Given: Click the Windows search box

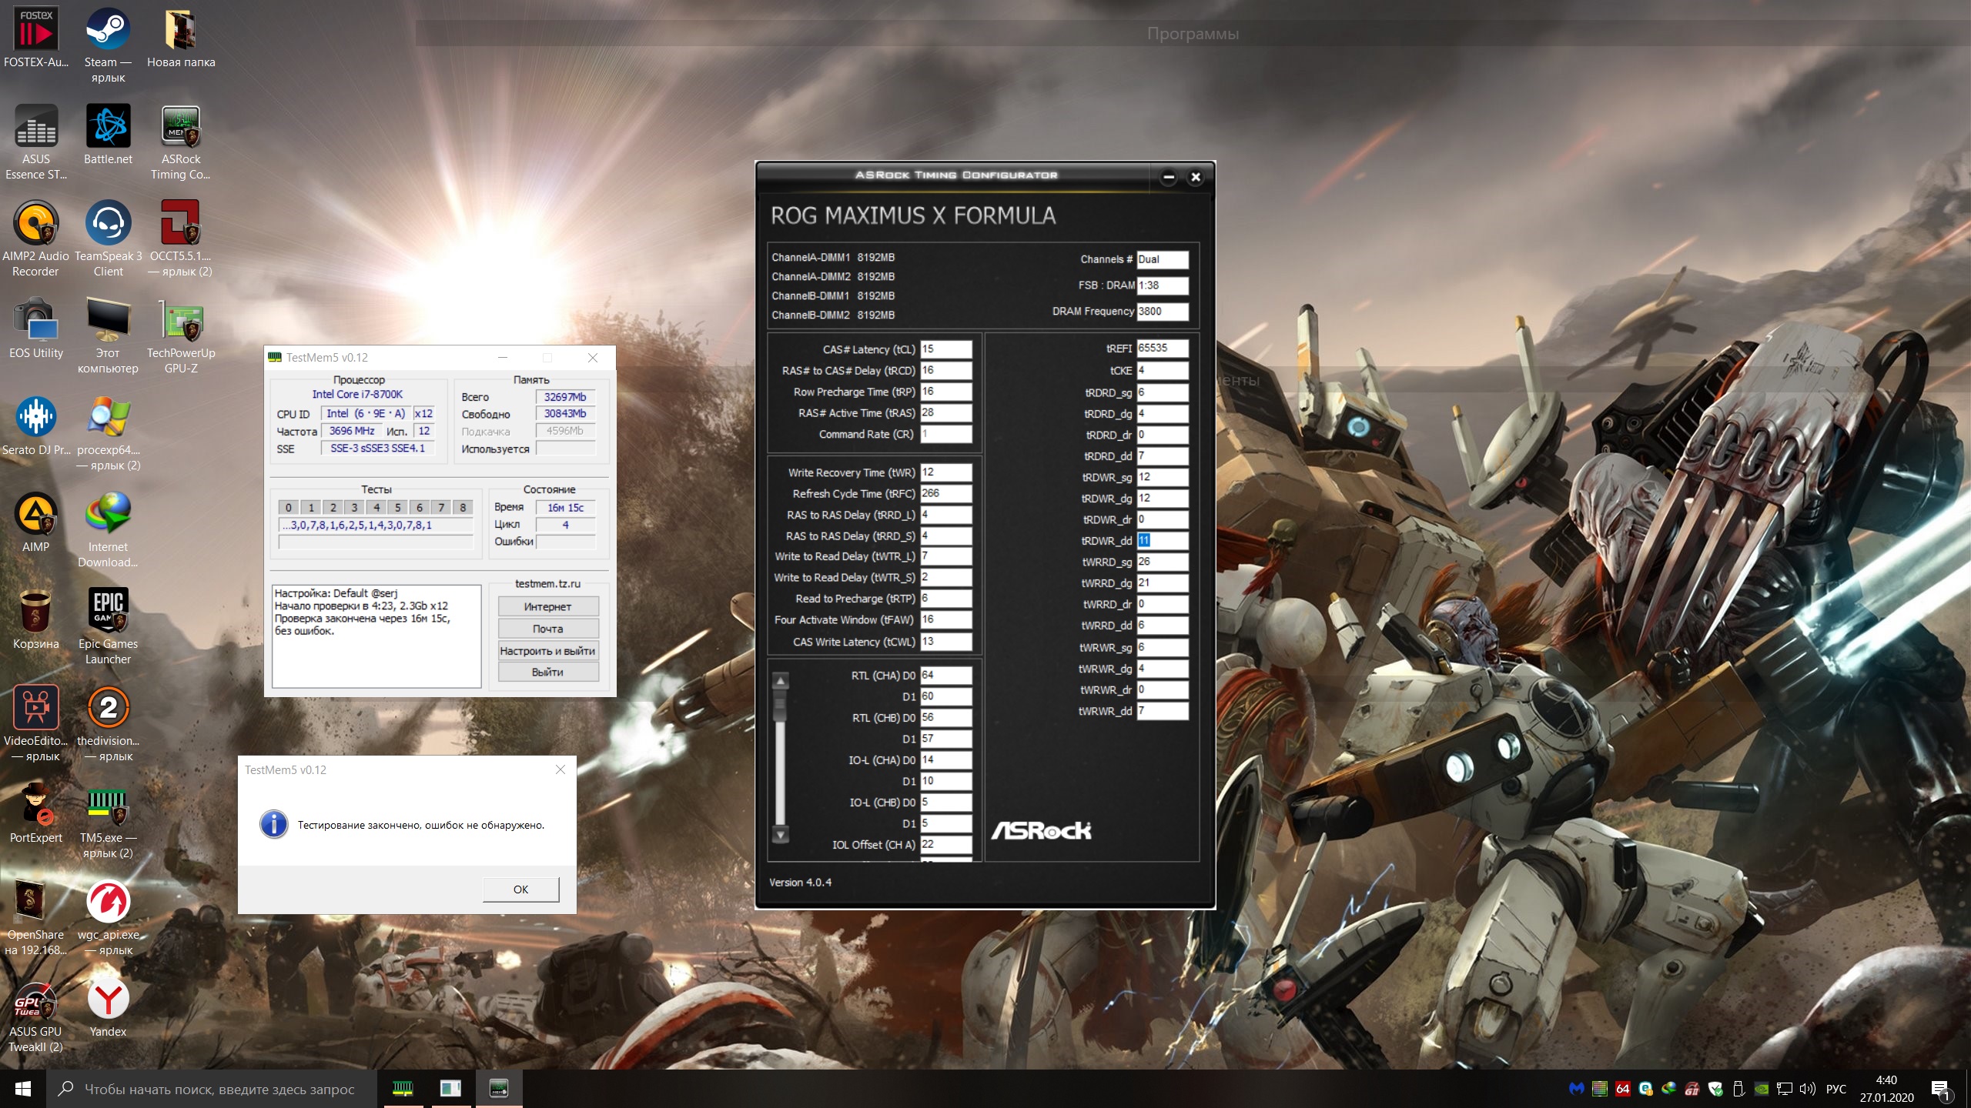Looking at the screenshot, I should click(219, 1090).
